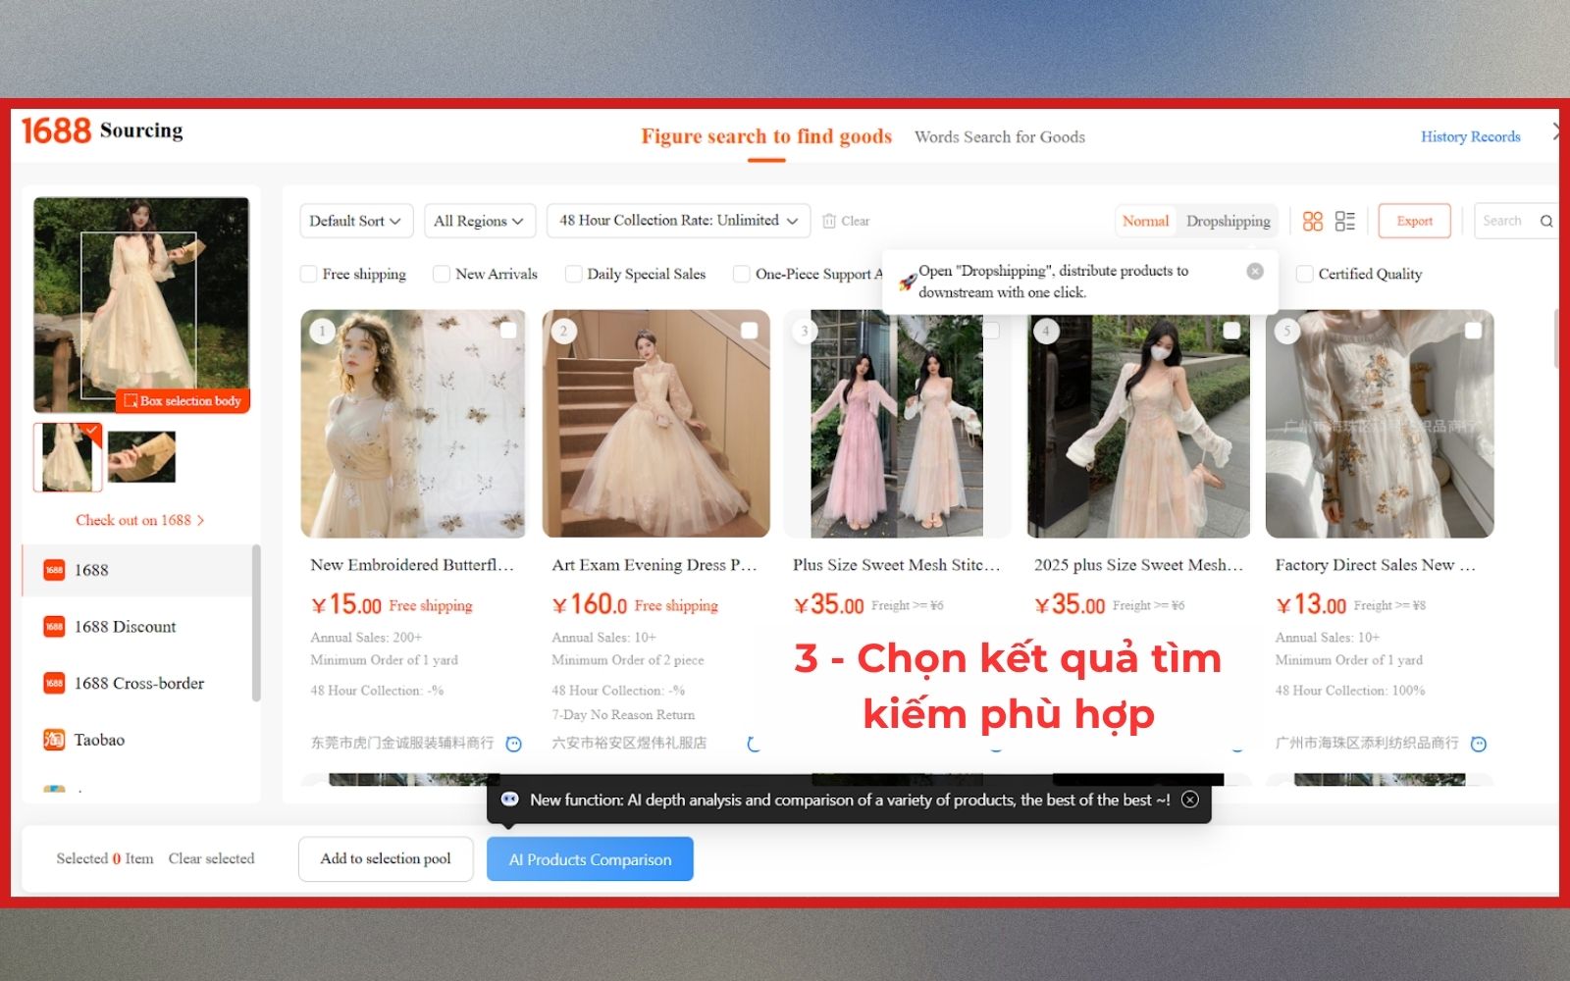Click the 1688 Cross-border source icon
1570x981 pixels.
[54, 683]
